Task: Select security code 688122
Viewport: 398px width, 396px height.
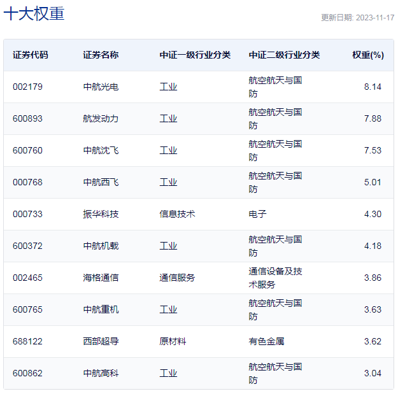Action: 27,341
